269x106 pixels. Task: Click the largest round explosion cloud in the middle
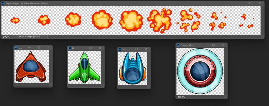(x=131, y=21)
